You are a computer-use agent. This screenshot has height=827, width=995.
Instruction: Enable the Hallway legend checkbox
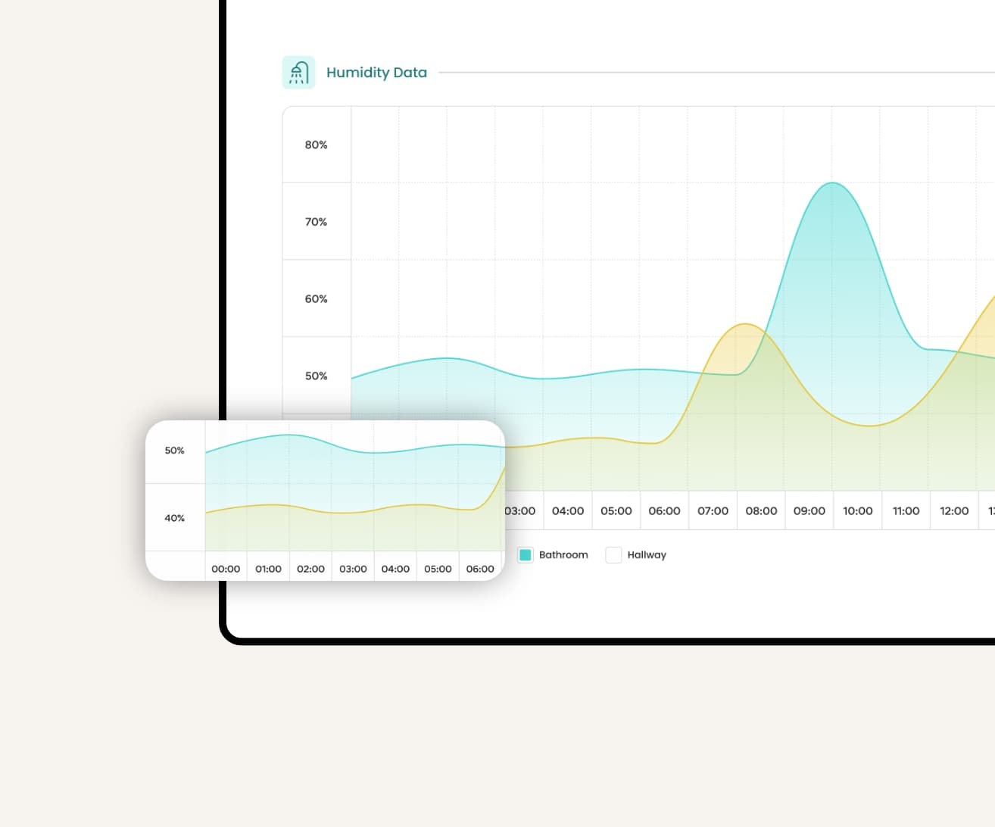click(x=613, y=555)
